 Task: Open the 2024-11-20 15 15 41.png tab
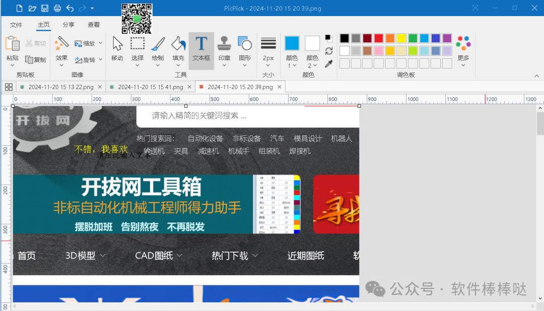151,87
